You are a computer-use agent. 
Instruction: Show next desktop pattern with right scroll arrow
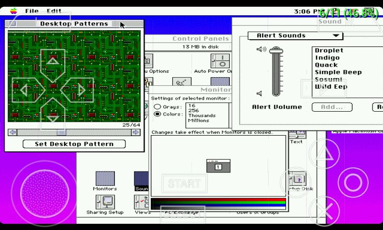point(135,132)
